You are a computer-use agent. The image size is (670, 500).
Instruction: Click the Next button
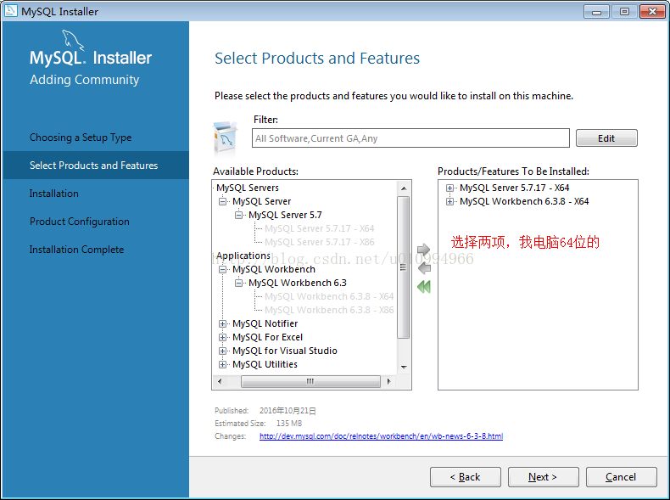tap(543, 477)
